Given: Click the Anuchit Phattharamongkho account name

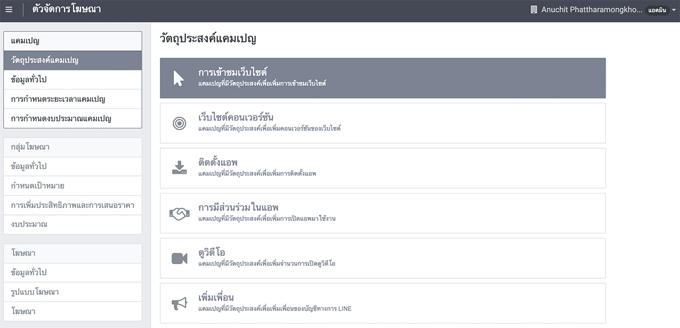Looking at the screenshot, I should 592,10.
